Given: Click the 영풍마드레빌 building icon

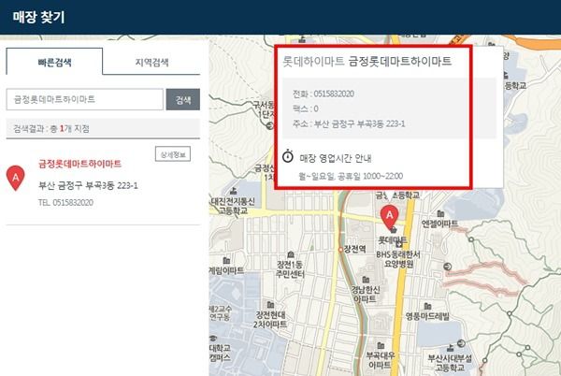Looking at the screenshot, I should click(x=427, y=306).
